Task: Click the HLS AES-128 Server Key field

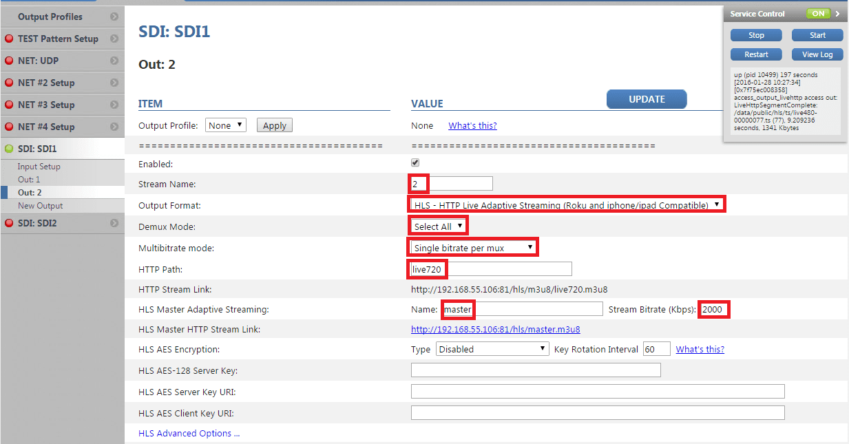Action: tap(536, 370)
